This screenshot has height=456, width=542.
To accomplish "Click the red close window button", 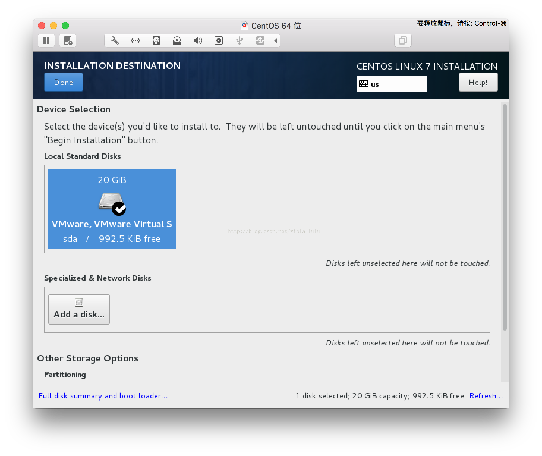I will (x=42, y=26).
